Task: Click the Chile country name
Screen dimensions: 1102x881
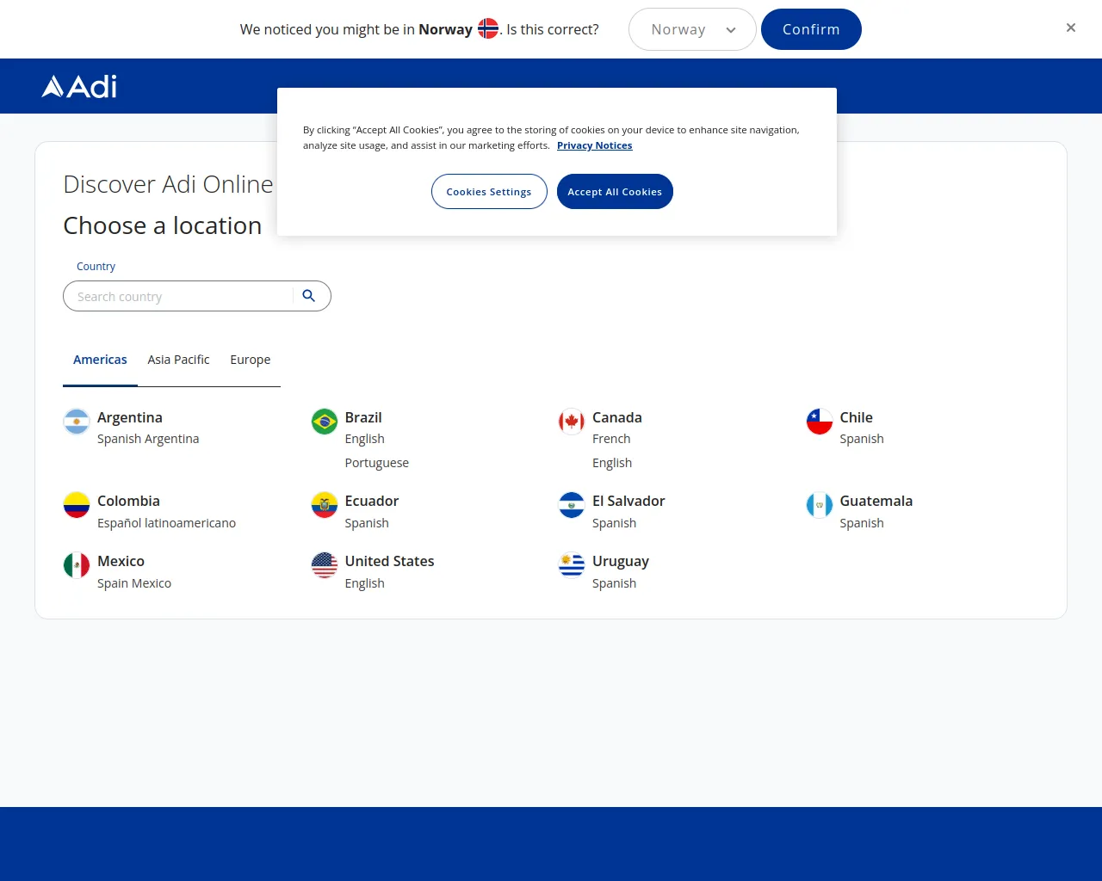Action: pyautogui.click(x=857, y=417)
